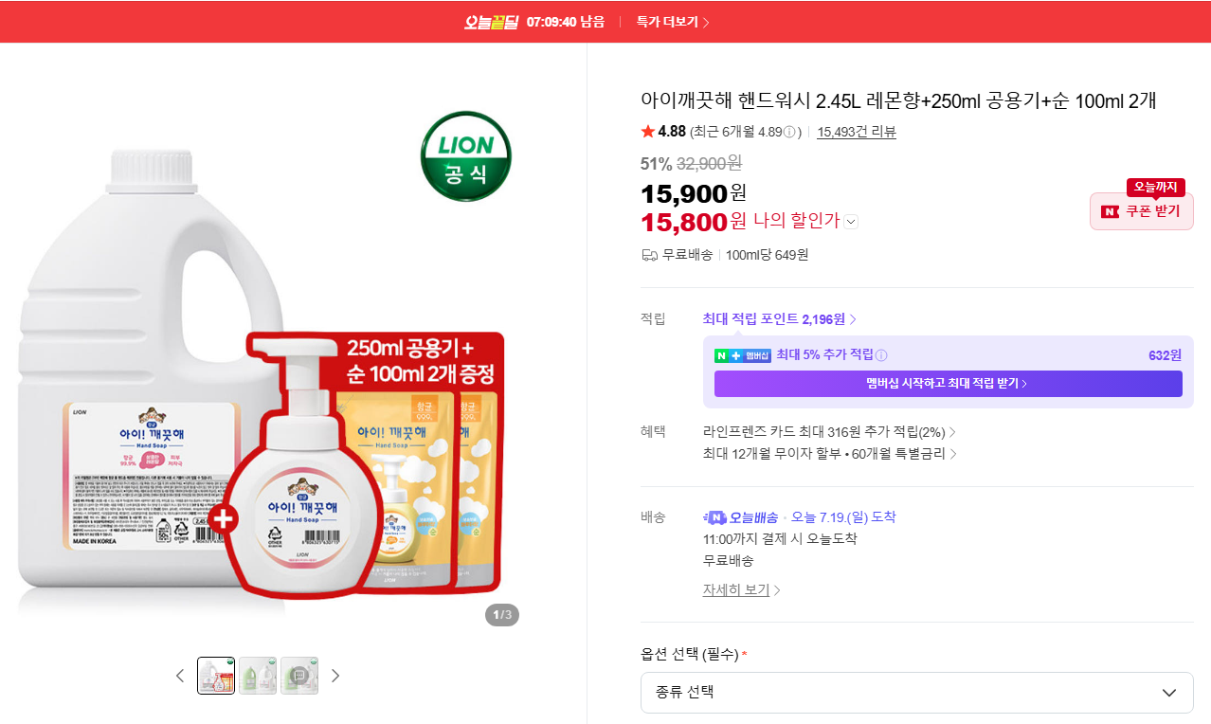The width and height of the screenshot is (1211, 724).
Task: Click the 쿠폰 받기 button
Action: point(1142,211)
